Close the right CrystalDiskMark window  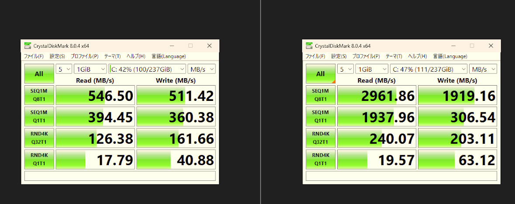[491, 46]
